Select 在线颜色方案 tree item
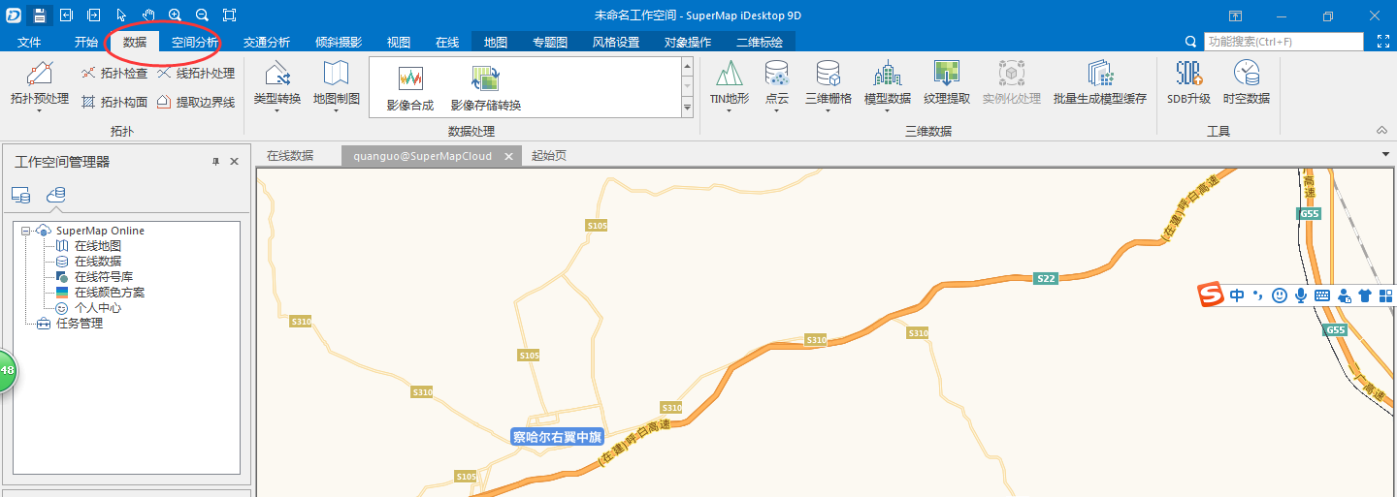Image resolution: width=1397 pixels, height=497 pixels. pos(110,293)
